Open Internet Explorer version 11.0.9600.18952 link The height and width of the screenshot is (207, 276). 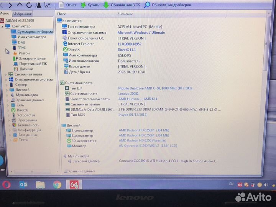click(130, 44)
